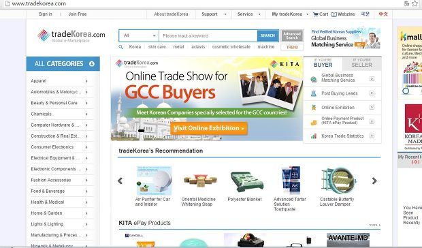Click the magnifier icon beside Korea keyword
This screenshot has width=422, height=248.
(x=121, y=47)
